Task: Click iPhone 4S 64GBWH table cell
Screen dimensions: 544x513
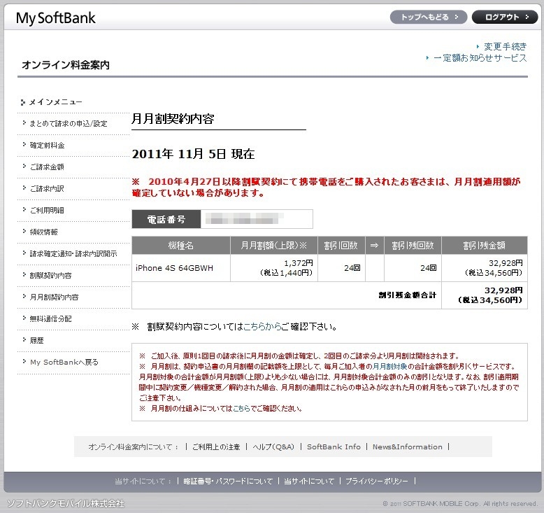Action: [181, 268]
